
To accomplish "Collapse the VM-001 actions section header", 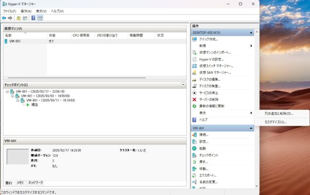I will click(251, 128).
